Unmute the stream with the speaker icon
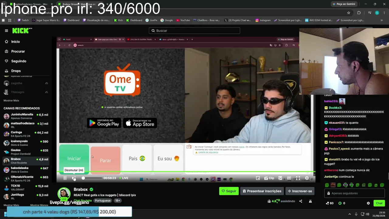This screenshot has height=219, width=389. 74,178
